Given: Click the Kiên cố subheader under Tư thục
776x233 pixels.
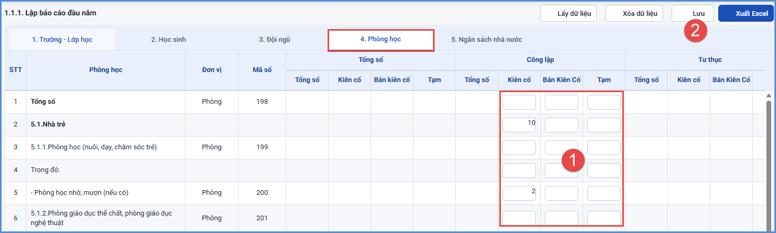Looking at the screenshot, I should [x=689, y=80].
